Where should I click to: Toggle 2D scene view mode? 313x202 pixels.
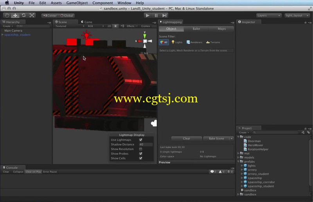tap(109, 26)
